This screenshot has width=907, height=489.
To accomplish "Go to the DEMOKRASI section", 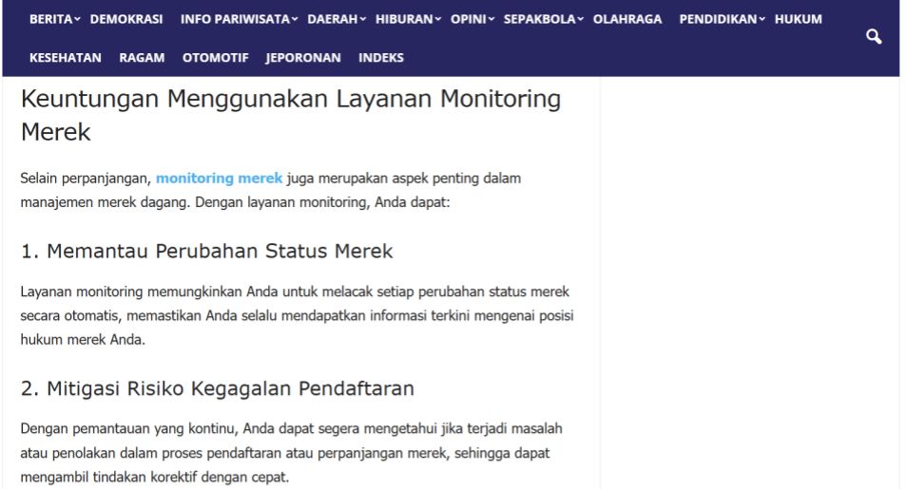I will point(126,19).
